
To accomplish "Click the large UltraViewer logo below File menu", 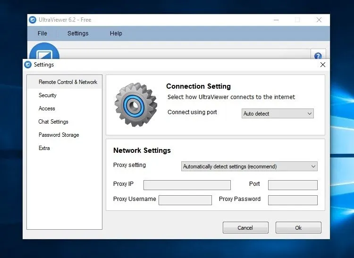I will [x=44, y=51].
